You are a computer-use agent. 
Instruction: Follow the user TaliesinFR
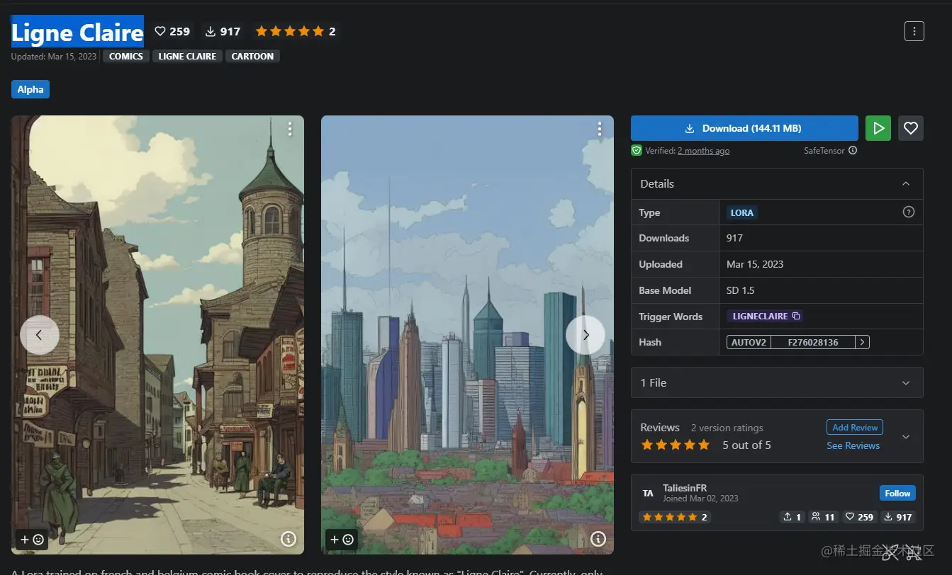click(x=897, y=493)
